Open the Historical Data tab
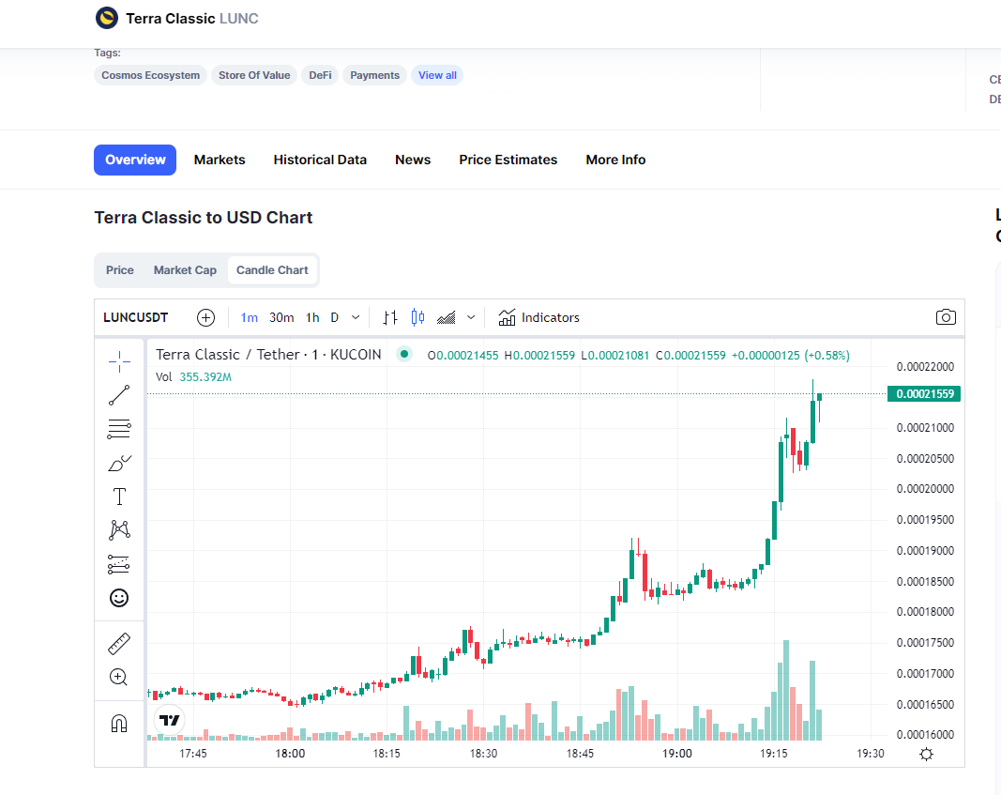Image resolution: width=1001 pixels, height=795 pixels. 320,160
